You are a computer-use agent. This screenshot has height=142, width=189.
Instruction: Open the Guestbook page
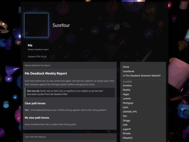click(x=128, y=72)
